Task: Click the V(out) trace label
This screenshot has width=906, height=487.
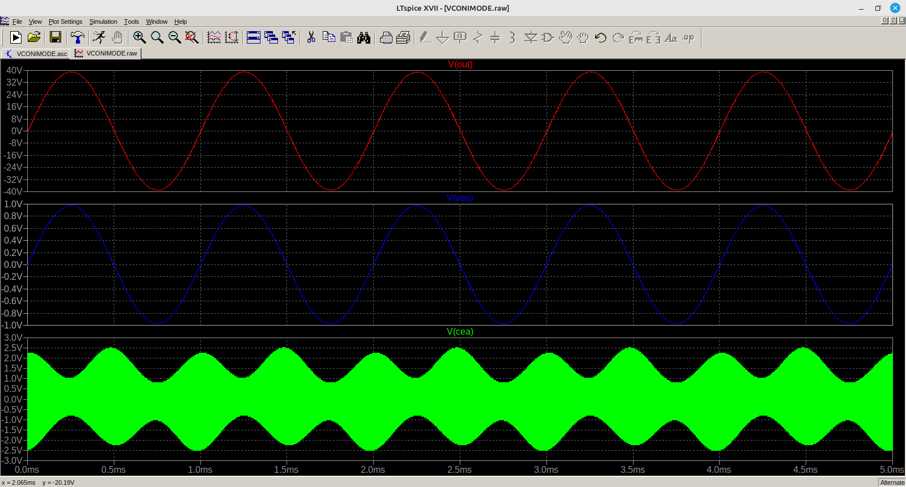Action: coord(460,65)
